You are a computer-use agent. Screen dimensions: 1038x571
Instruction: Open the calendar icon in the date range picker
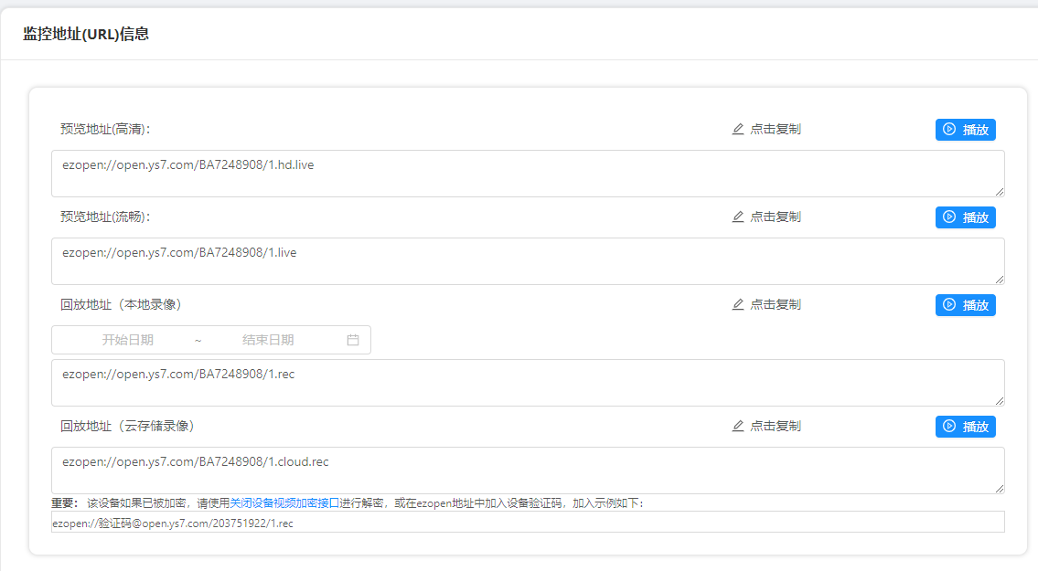(x=353, y=340)
